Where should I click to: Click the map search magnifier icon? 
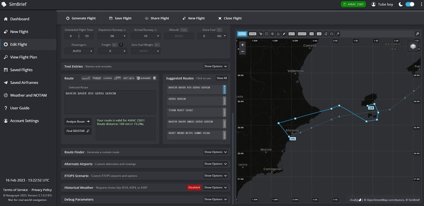(x=418, y=34)
